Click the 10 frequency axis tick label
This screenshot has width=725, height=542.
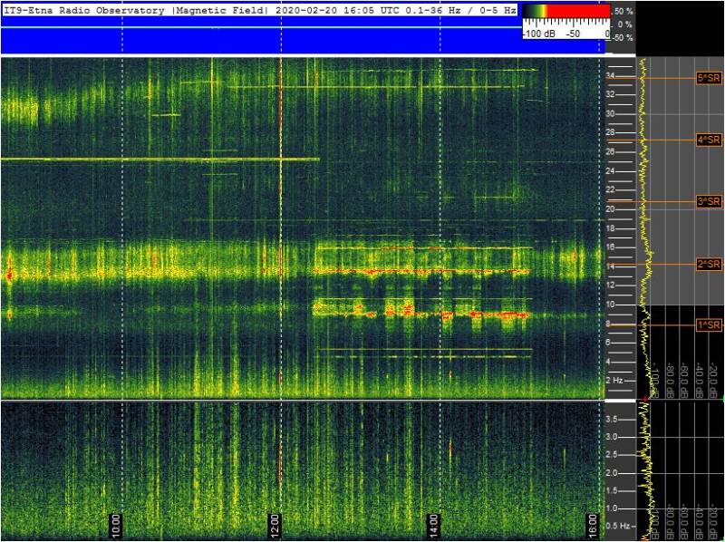(x=610, y=305)
